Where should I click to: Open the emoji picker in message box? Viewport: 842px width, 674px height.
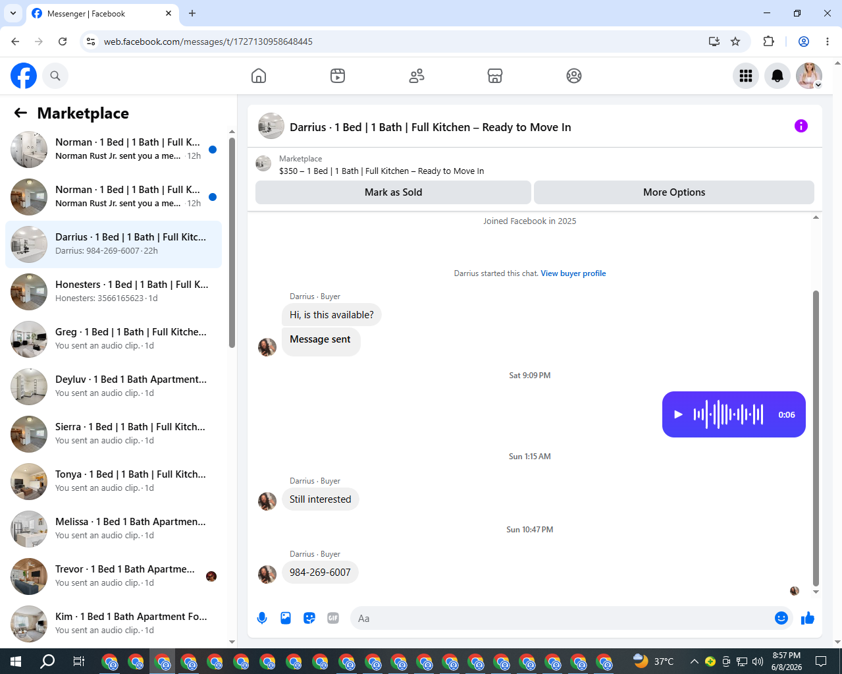pyautogui.click(x=781, y=618)
